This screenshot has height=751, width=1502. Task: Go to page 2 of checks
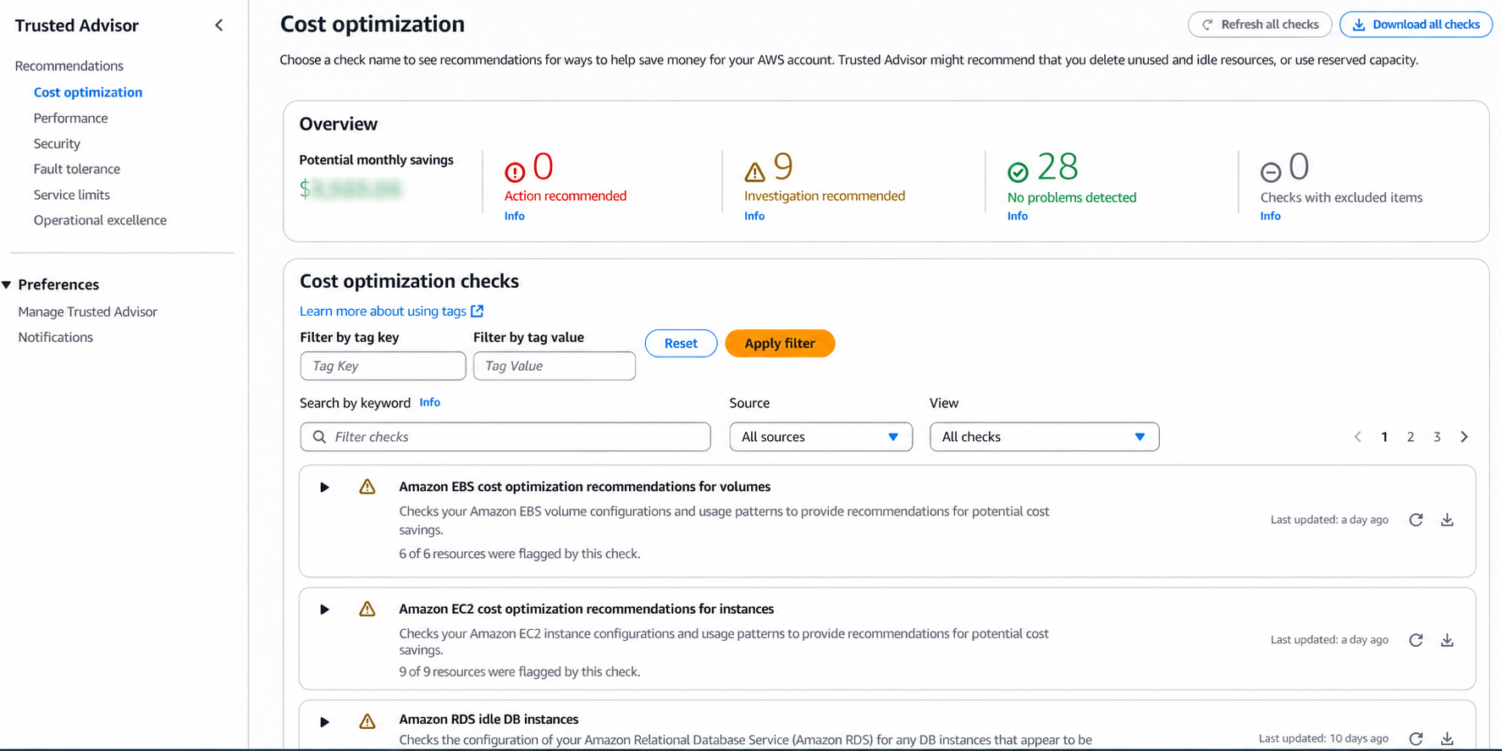point(1411,437)
